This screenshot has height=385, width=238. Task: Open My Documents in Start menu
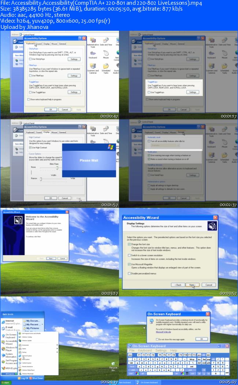pos(31,321)
